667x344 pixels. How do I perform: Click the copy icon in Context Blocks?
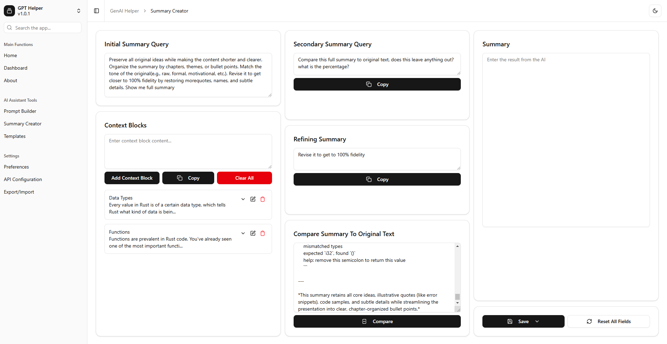pos(180,178)
